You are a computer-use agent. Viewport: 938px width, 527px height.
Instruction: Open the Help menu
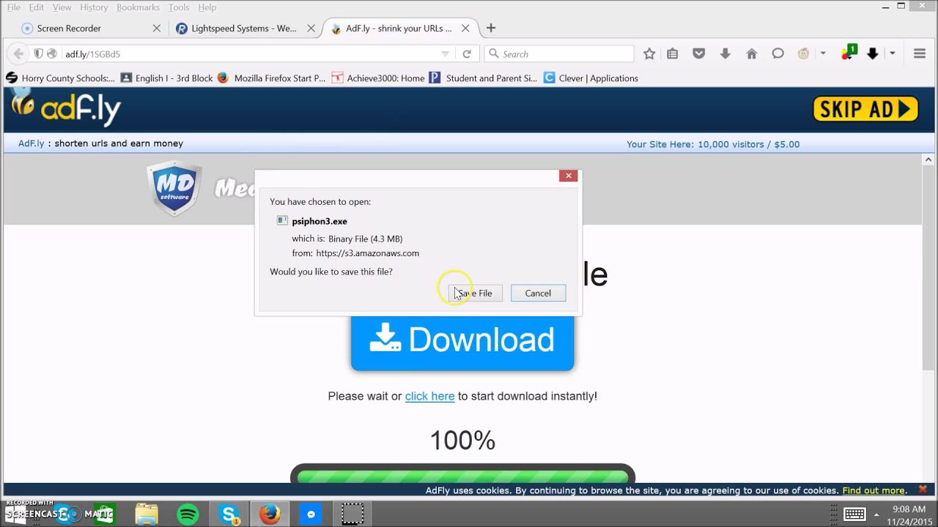[207, 7]
